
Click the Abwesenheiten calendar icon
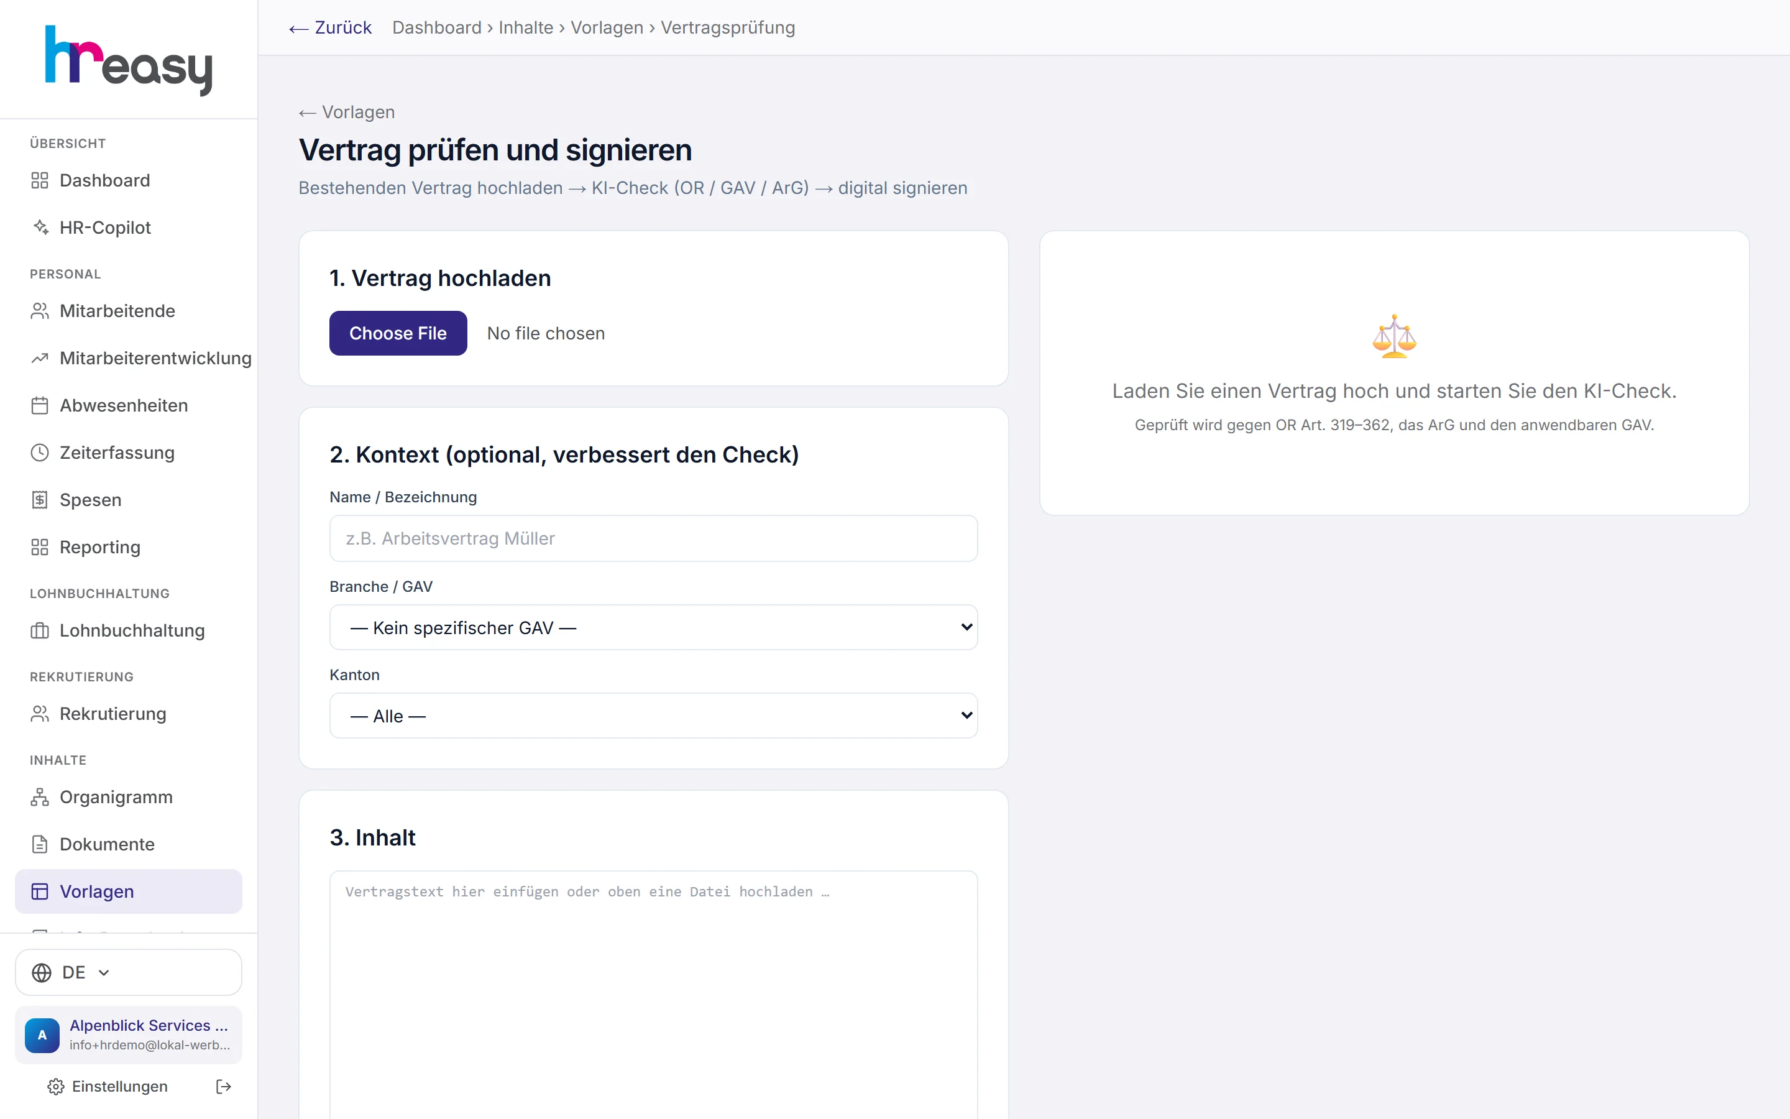click(x=40, y=405)
